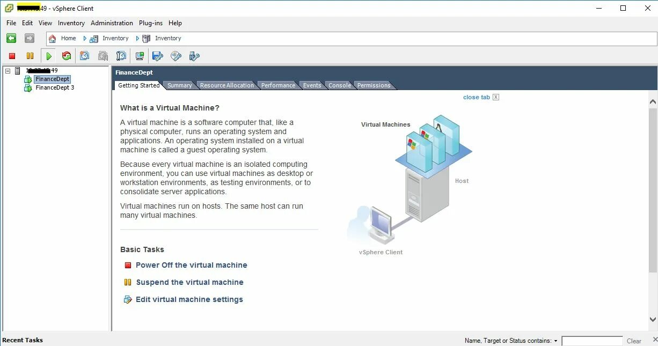Power off VM with red stop icon
658x346 pixels.
(12, 56)
